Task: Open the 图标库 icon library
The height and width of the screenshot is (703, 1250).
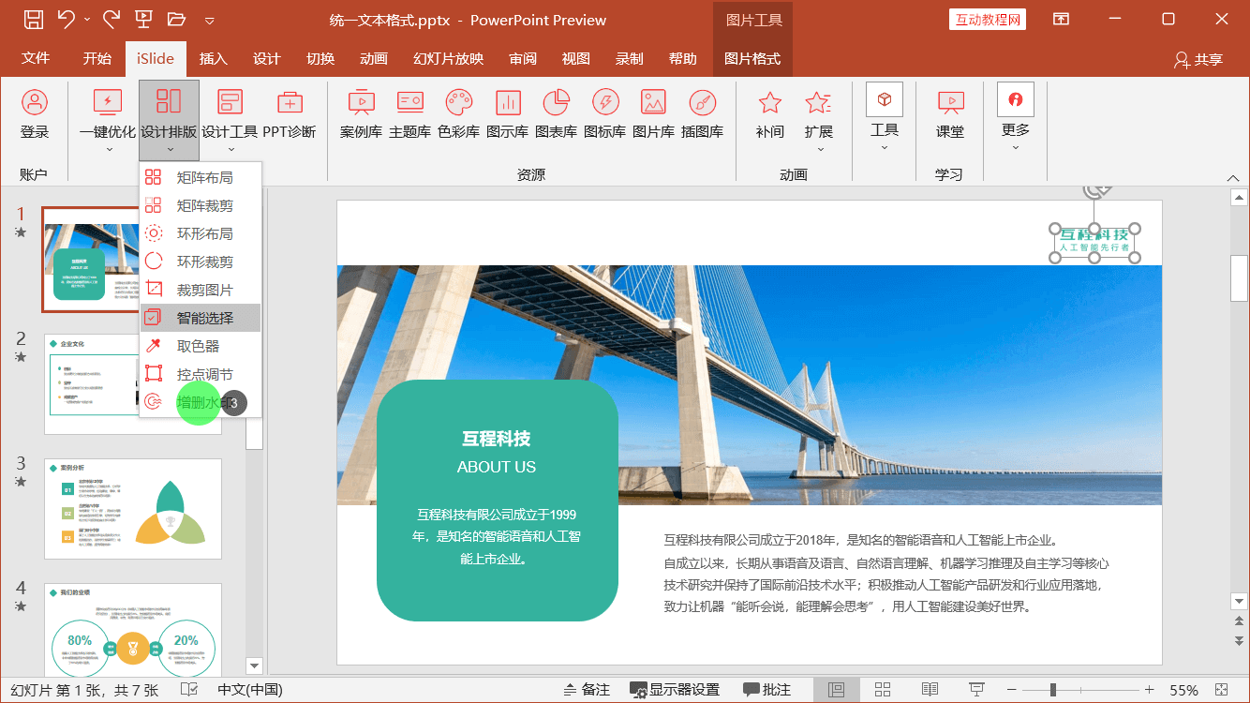Action: click(x=604, y=114)
